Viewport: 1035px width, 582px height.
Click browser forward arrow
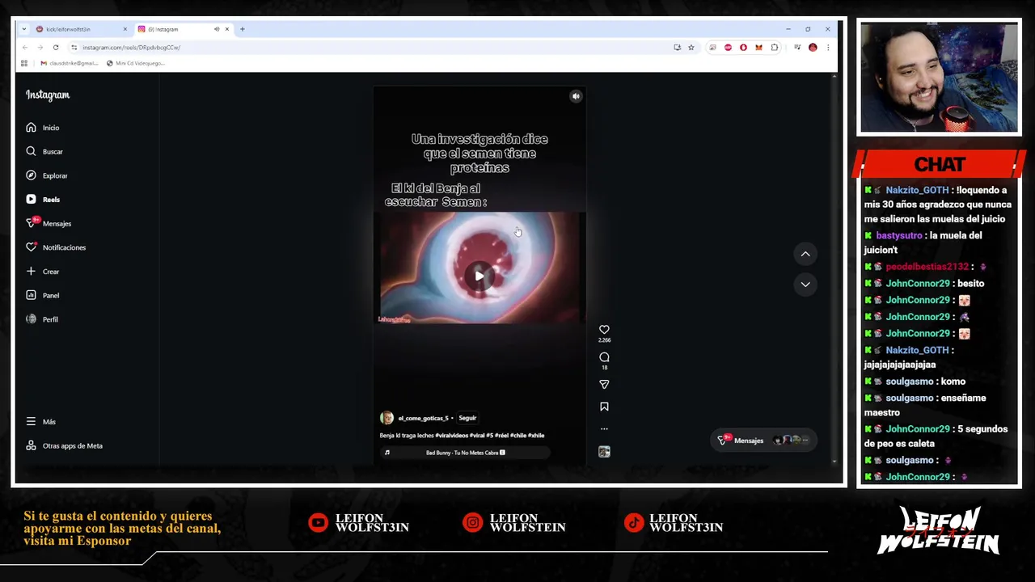coord(40,48)
